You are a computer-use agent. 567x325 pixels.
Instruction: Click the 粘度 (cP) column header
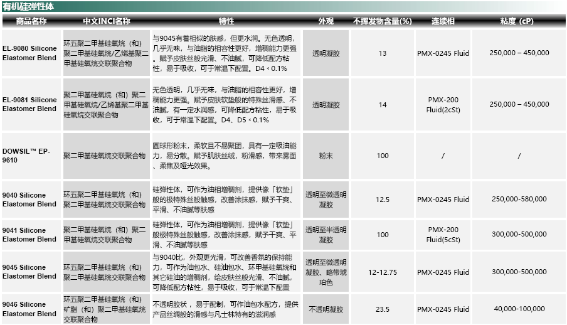point(517,21)
